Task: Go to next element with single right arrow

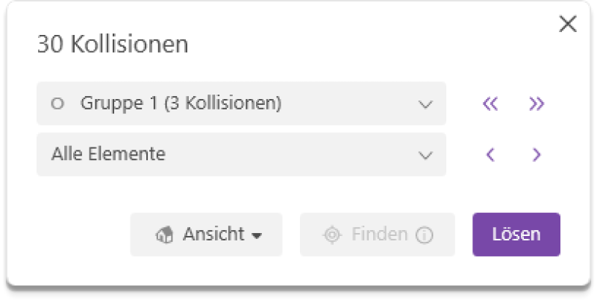Action: (x=537, y=154)
